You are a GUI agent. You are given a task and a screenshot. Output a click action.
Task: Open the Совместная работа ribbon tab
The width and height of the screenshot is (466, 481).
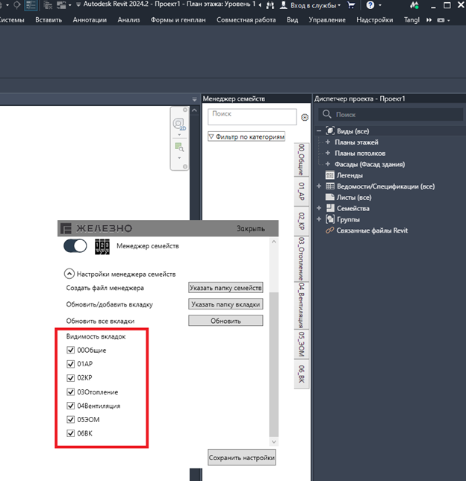246,20
